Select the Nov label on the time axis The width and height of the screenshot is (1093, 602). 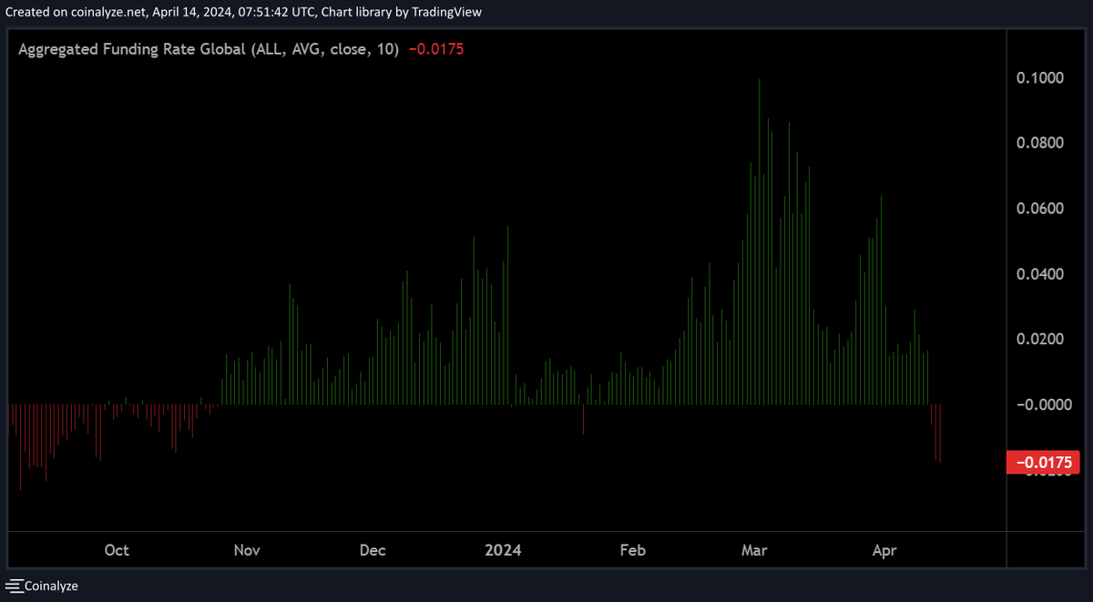[246, 550]
